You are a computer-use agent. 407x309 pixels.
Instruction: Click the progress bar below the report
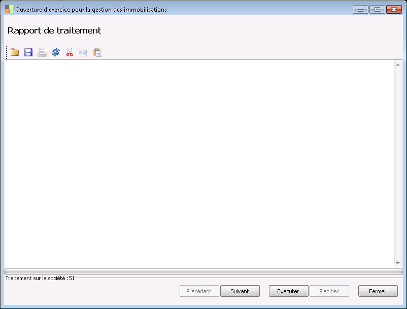(203, 271)
